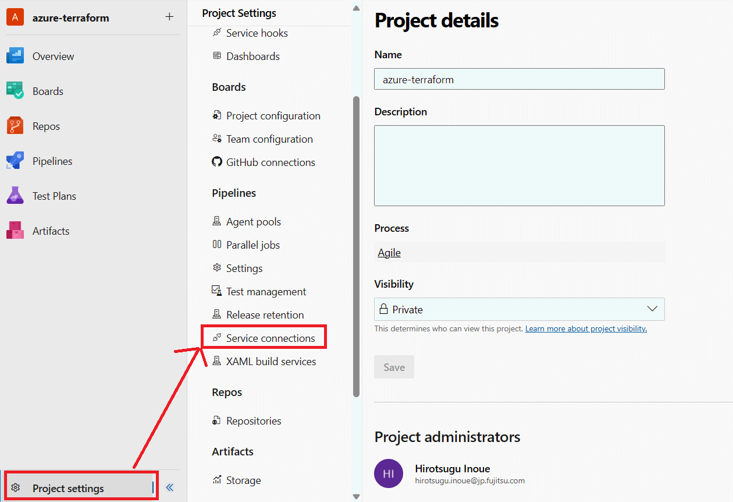Open the Overview hub
This screenshot has width=733, height=502.
16,56
